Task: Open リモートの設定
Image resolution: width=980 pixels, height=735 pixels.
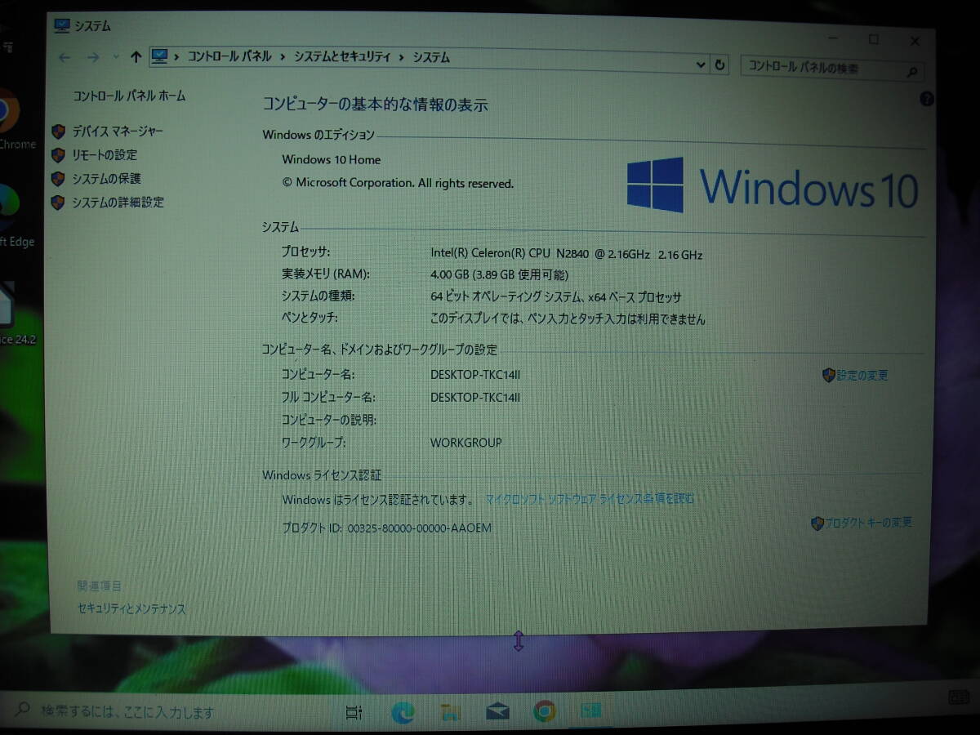Action: click(x=105, y=154)
